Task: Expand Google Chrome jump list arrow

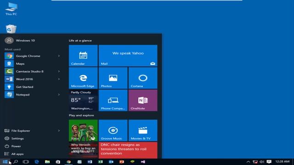Action: (x=59, y=56)
